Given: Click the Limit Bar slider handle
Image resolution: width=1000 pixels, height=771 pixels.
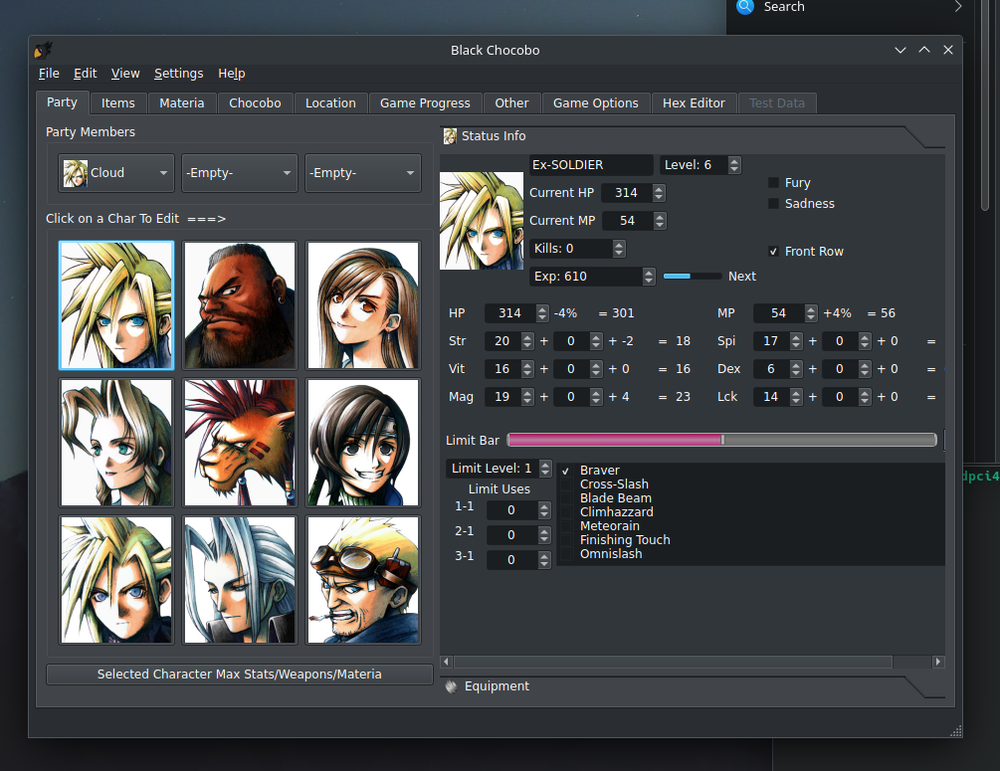Looking at the screenshot, I should point(722,440).
